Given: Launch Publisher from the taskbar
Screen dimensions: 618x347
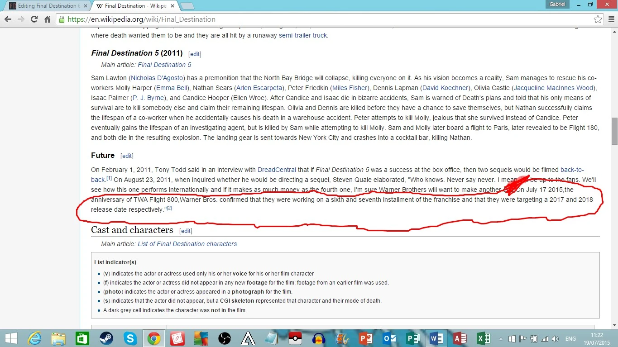Looking at the screenshot, I should [413, 338].
